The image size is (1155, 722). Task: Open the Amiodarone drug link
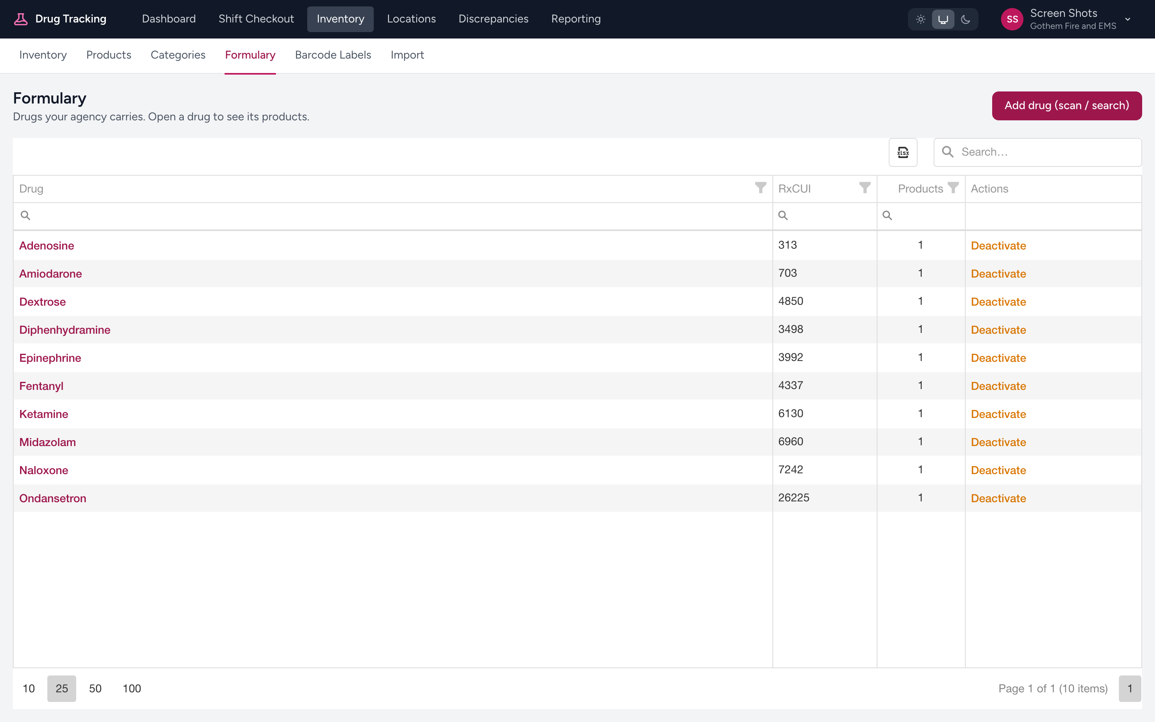[x=51, y=274]
